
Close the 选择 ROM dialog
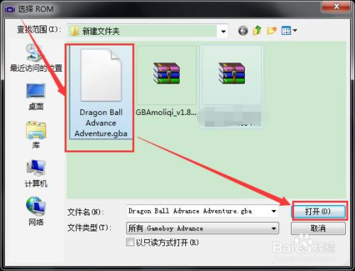coord(336,6)
